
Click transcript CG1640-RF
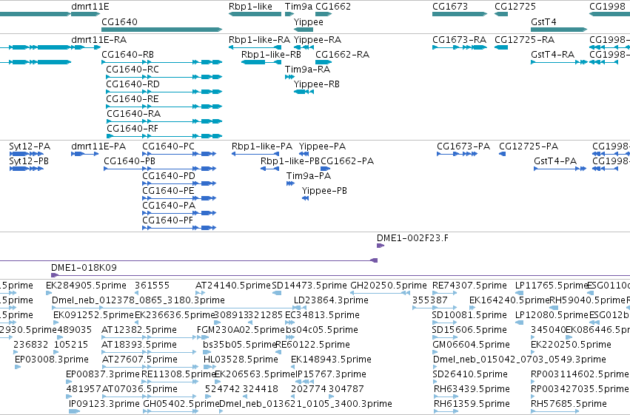(133, 129)
